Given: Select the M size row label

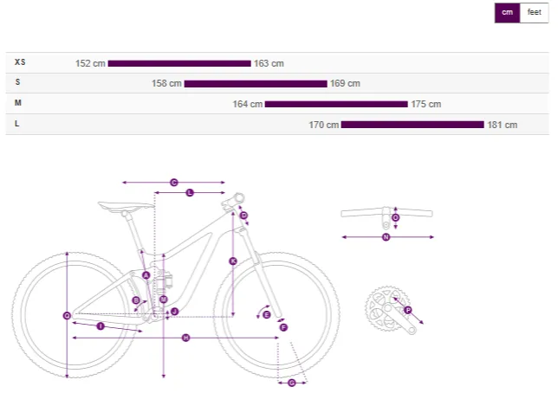Looking at the screenshot, I should [18, 103].
